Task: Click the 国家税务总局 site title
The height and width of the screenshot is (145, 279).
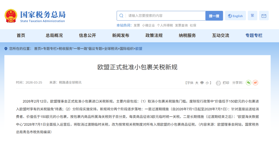Action: coord(43,15)
